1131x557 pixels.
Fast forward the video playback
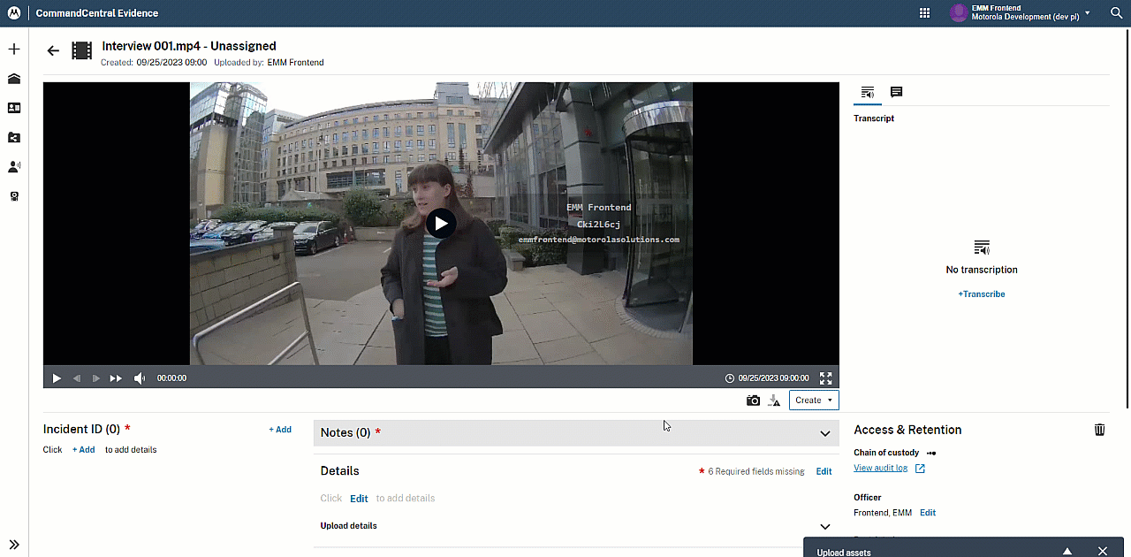(116, 378)
